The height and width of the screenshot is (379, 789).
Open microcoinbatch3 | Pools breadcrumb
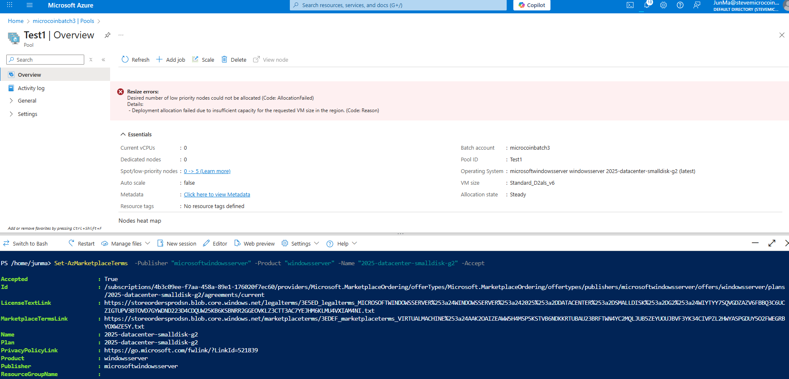pos(63,21)
